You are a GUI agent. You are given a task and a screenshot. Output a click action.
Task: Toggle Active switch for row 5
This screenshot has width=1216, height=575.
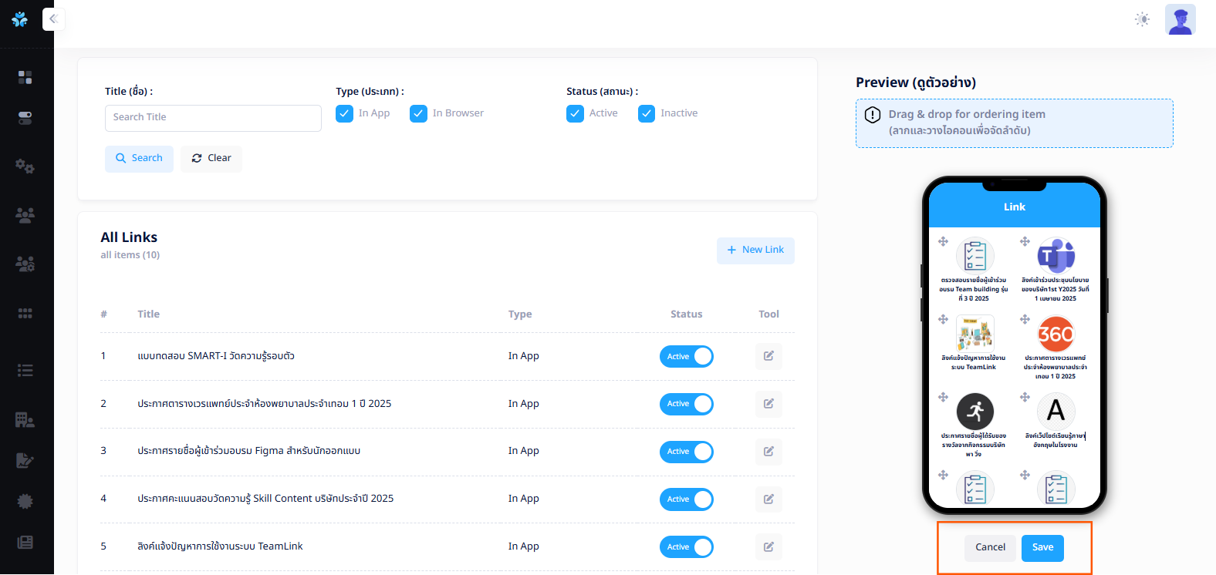686,547
